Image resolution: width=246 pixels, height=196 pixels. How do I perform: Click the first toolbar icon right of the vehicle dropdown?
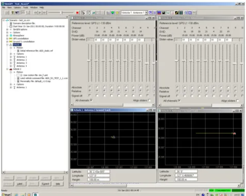point(151,13)
